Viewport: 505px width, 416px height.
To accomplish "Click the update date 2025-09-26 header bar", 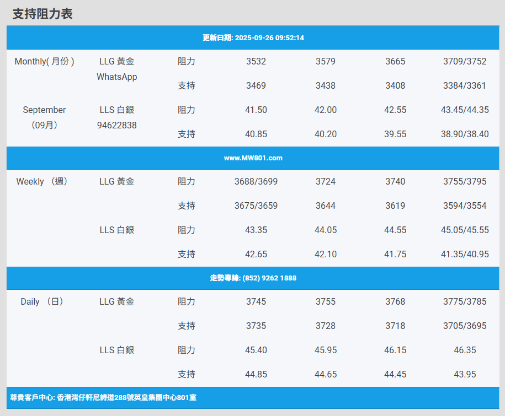I will tap(253, 38).
